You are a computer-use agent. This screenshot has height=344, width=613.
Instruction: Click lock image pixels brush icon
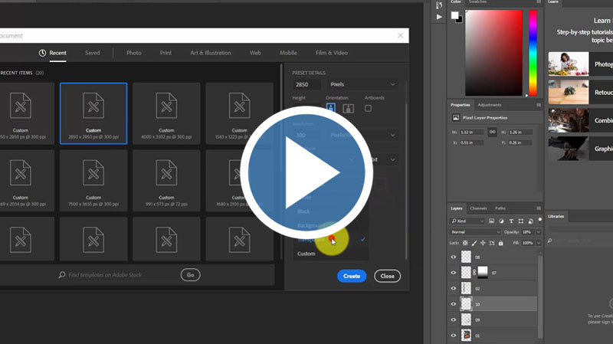475,242
